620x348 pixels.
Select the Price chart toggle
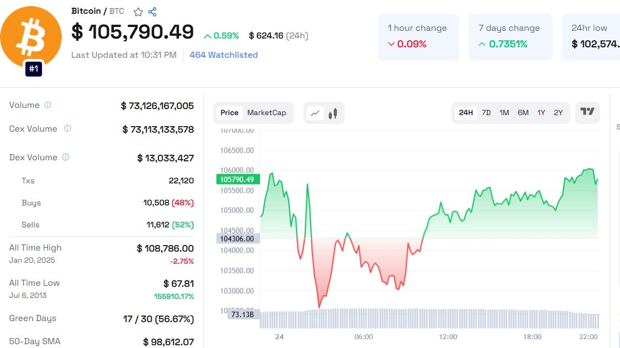pyautogui.click(x=229, y=113)
